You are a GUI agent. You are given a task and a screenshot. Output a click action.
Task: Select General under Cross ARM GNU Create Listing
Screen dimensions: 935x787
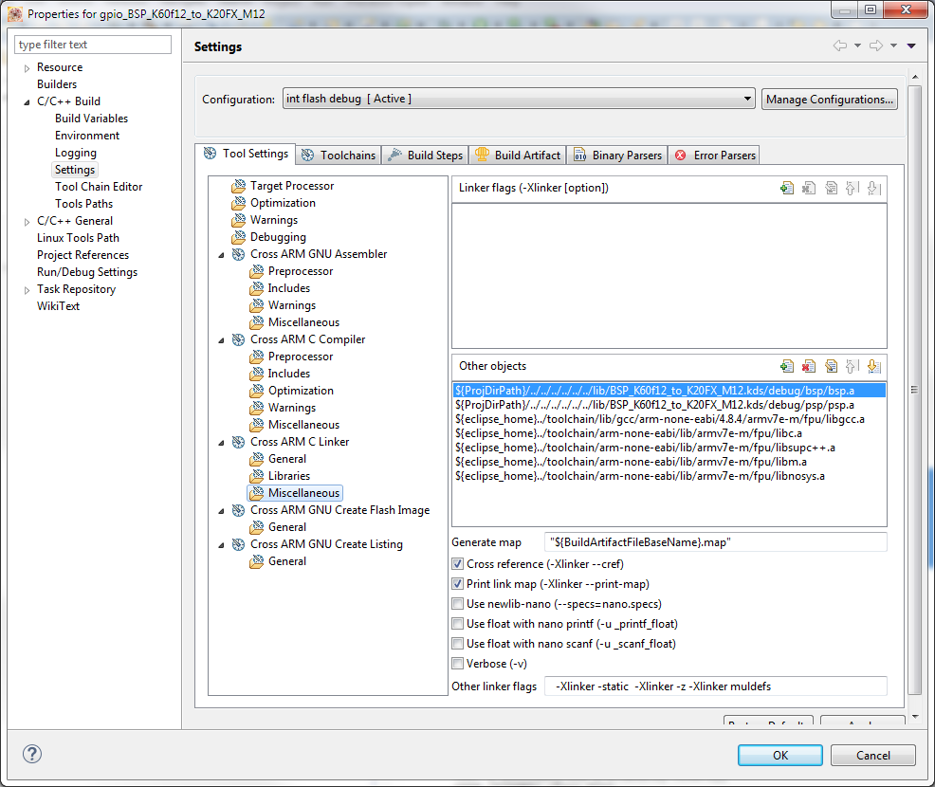click(x=286, y=561)
